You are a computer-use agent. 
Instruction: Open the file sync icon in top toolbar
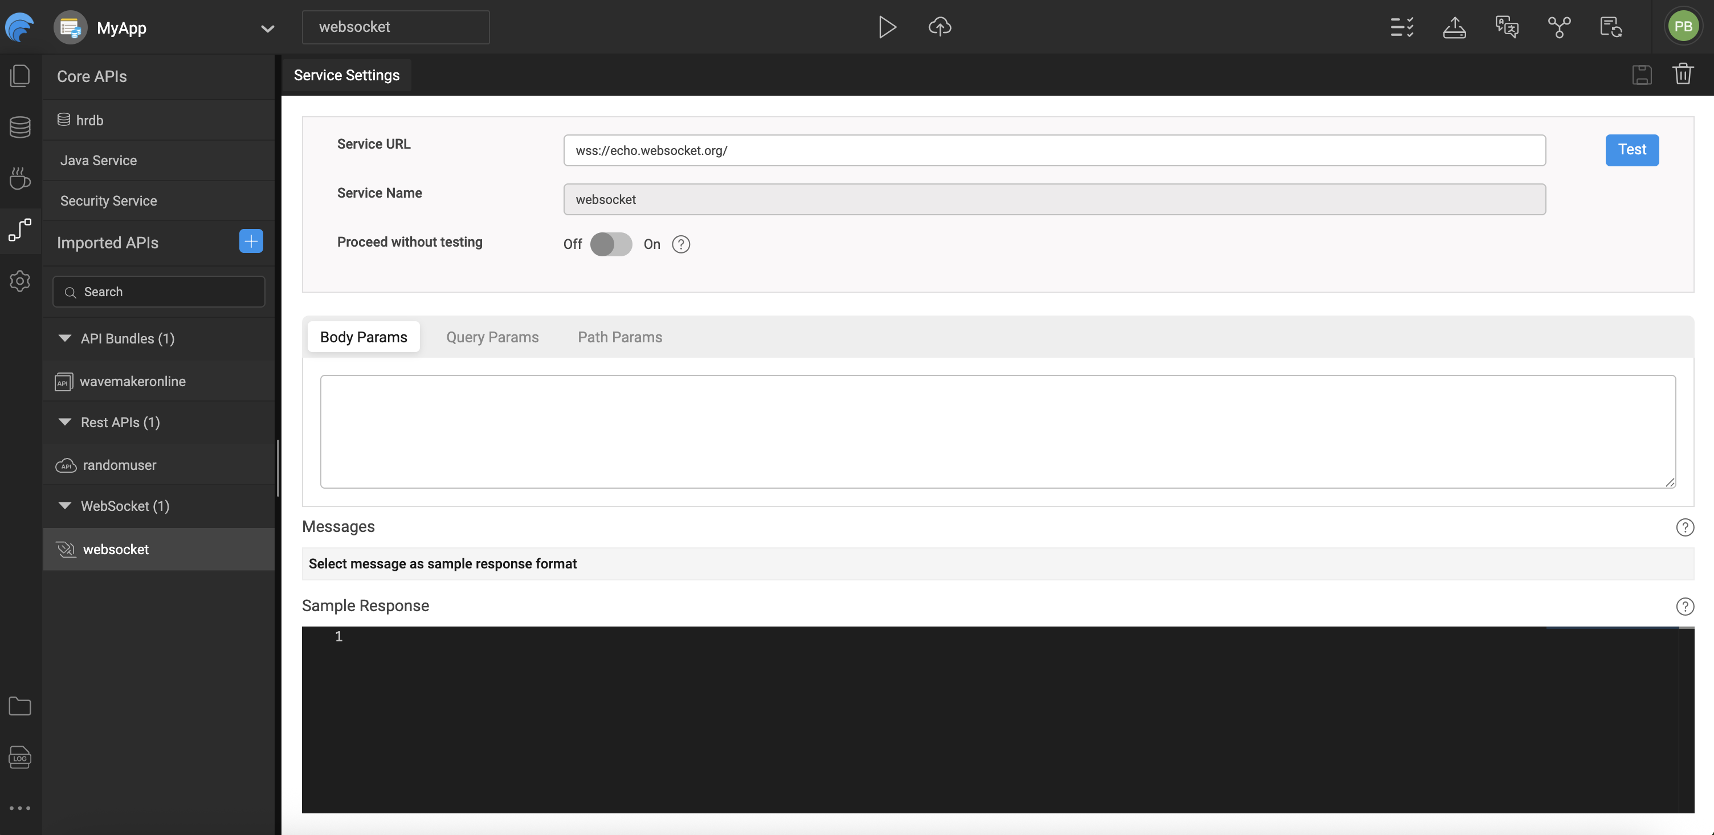pyautogui.click(x=1610, y=27)
